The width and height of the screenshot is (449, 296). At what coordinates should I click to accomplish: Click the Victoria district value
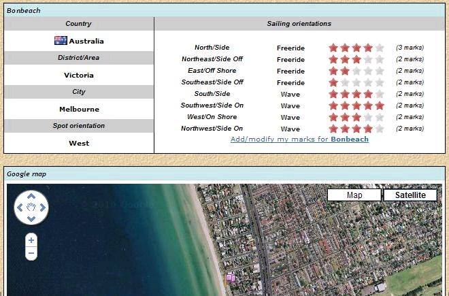point(79,75)
